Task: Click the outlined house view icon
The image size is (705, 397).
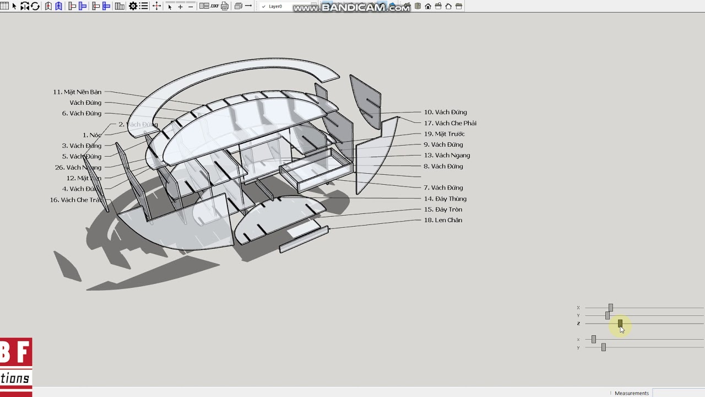Action: [448, 6]
